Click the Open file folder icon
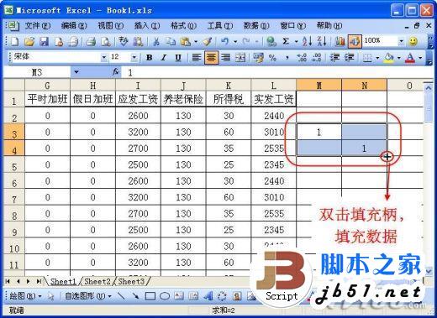The height and width of the screenshot is (318, 437). pyautogui.click(x=29, y=42)
